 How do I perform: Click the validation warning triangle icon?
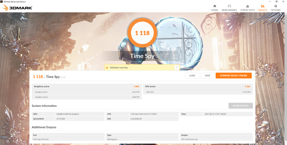click(107, 67)
